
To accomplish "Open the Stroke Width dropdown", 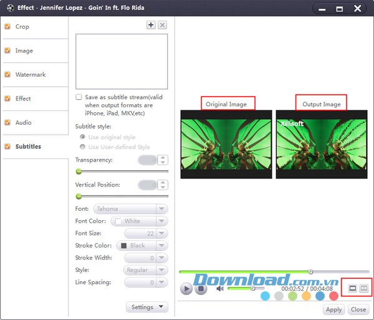I will 146,258.
